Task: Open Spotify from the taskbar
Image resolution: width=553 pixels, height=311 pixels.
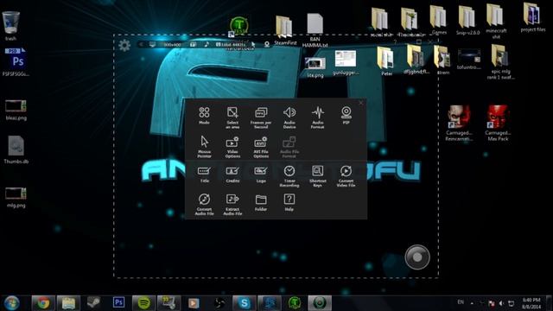Action: 143,303
